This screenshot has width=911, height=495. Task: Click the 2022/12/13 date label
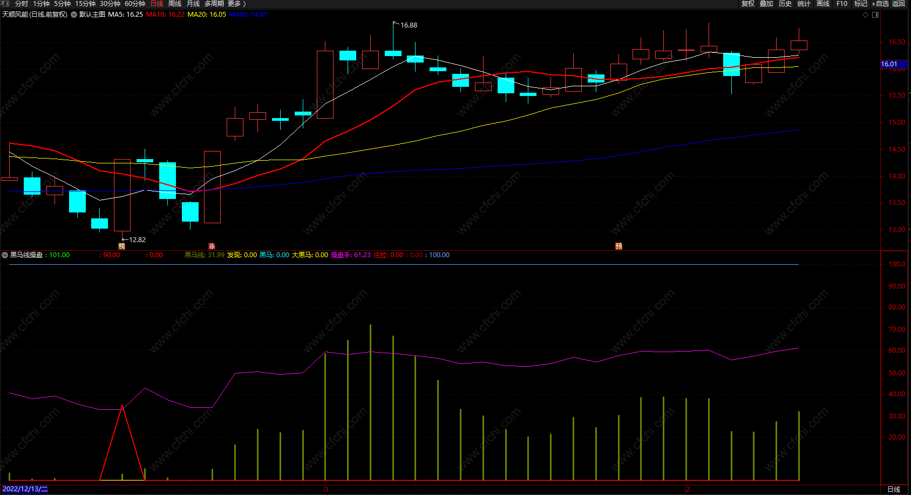point(25,489)
